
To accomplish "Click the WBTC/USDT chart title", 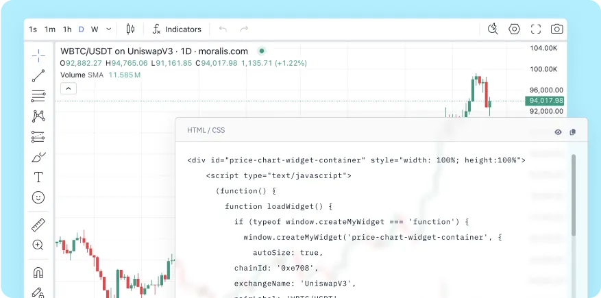I will 154,51.
